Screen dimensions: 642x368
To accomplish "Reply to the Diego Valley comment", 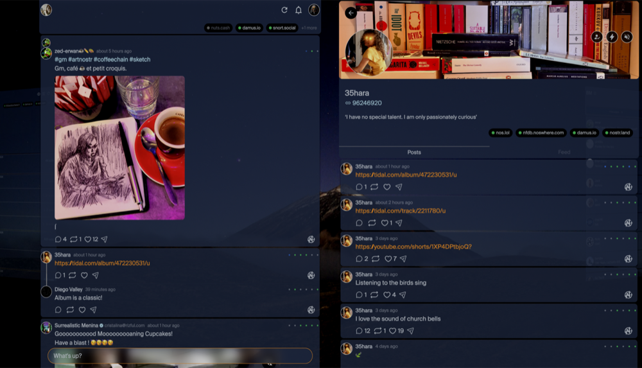I will pos(58,310).
